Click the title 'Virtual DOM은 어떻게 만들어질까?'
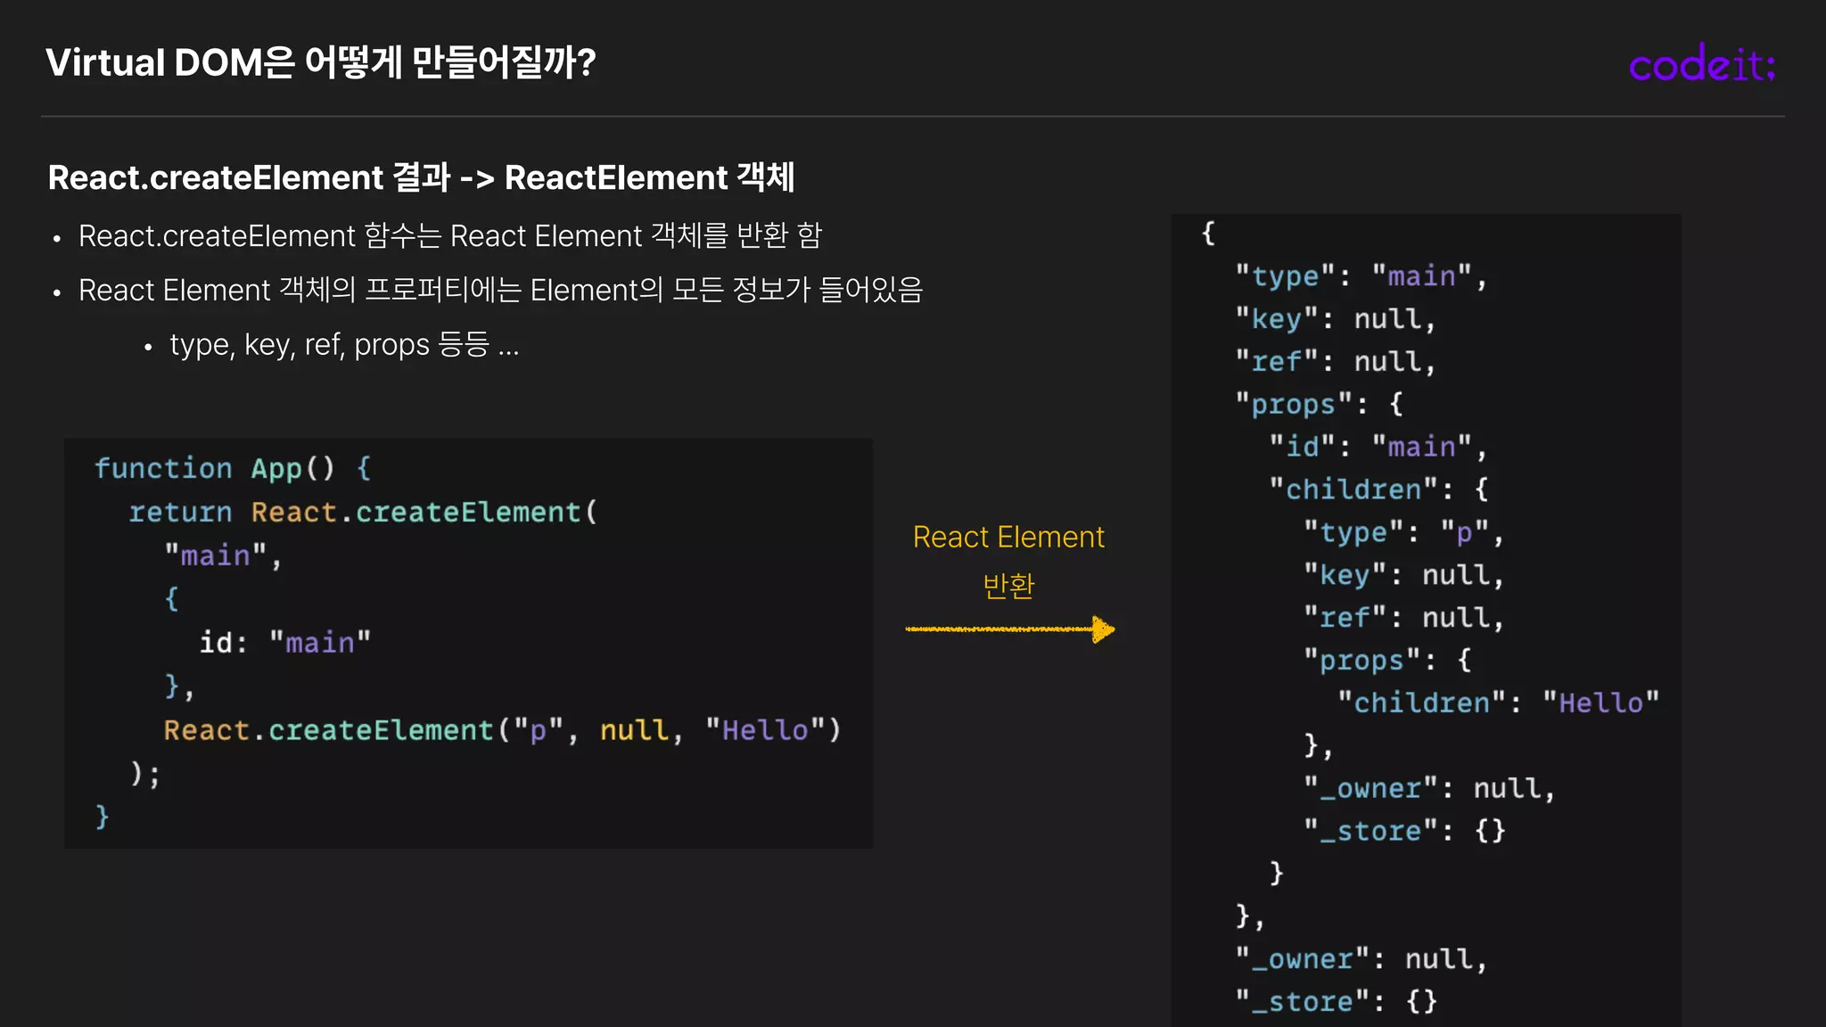This screenshot has height=1027, width=1826. [x=321, y=62]
